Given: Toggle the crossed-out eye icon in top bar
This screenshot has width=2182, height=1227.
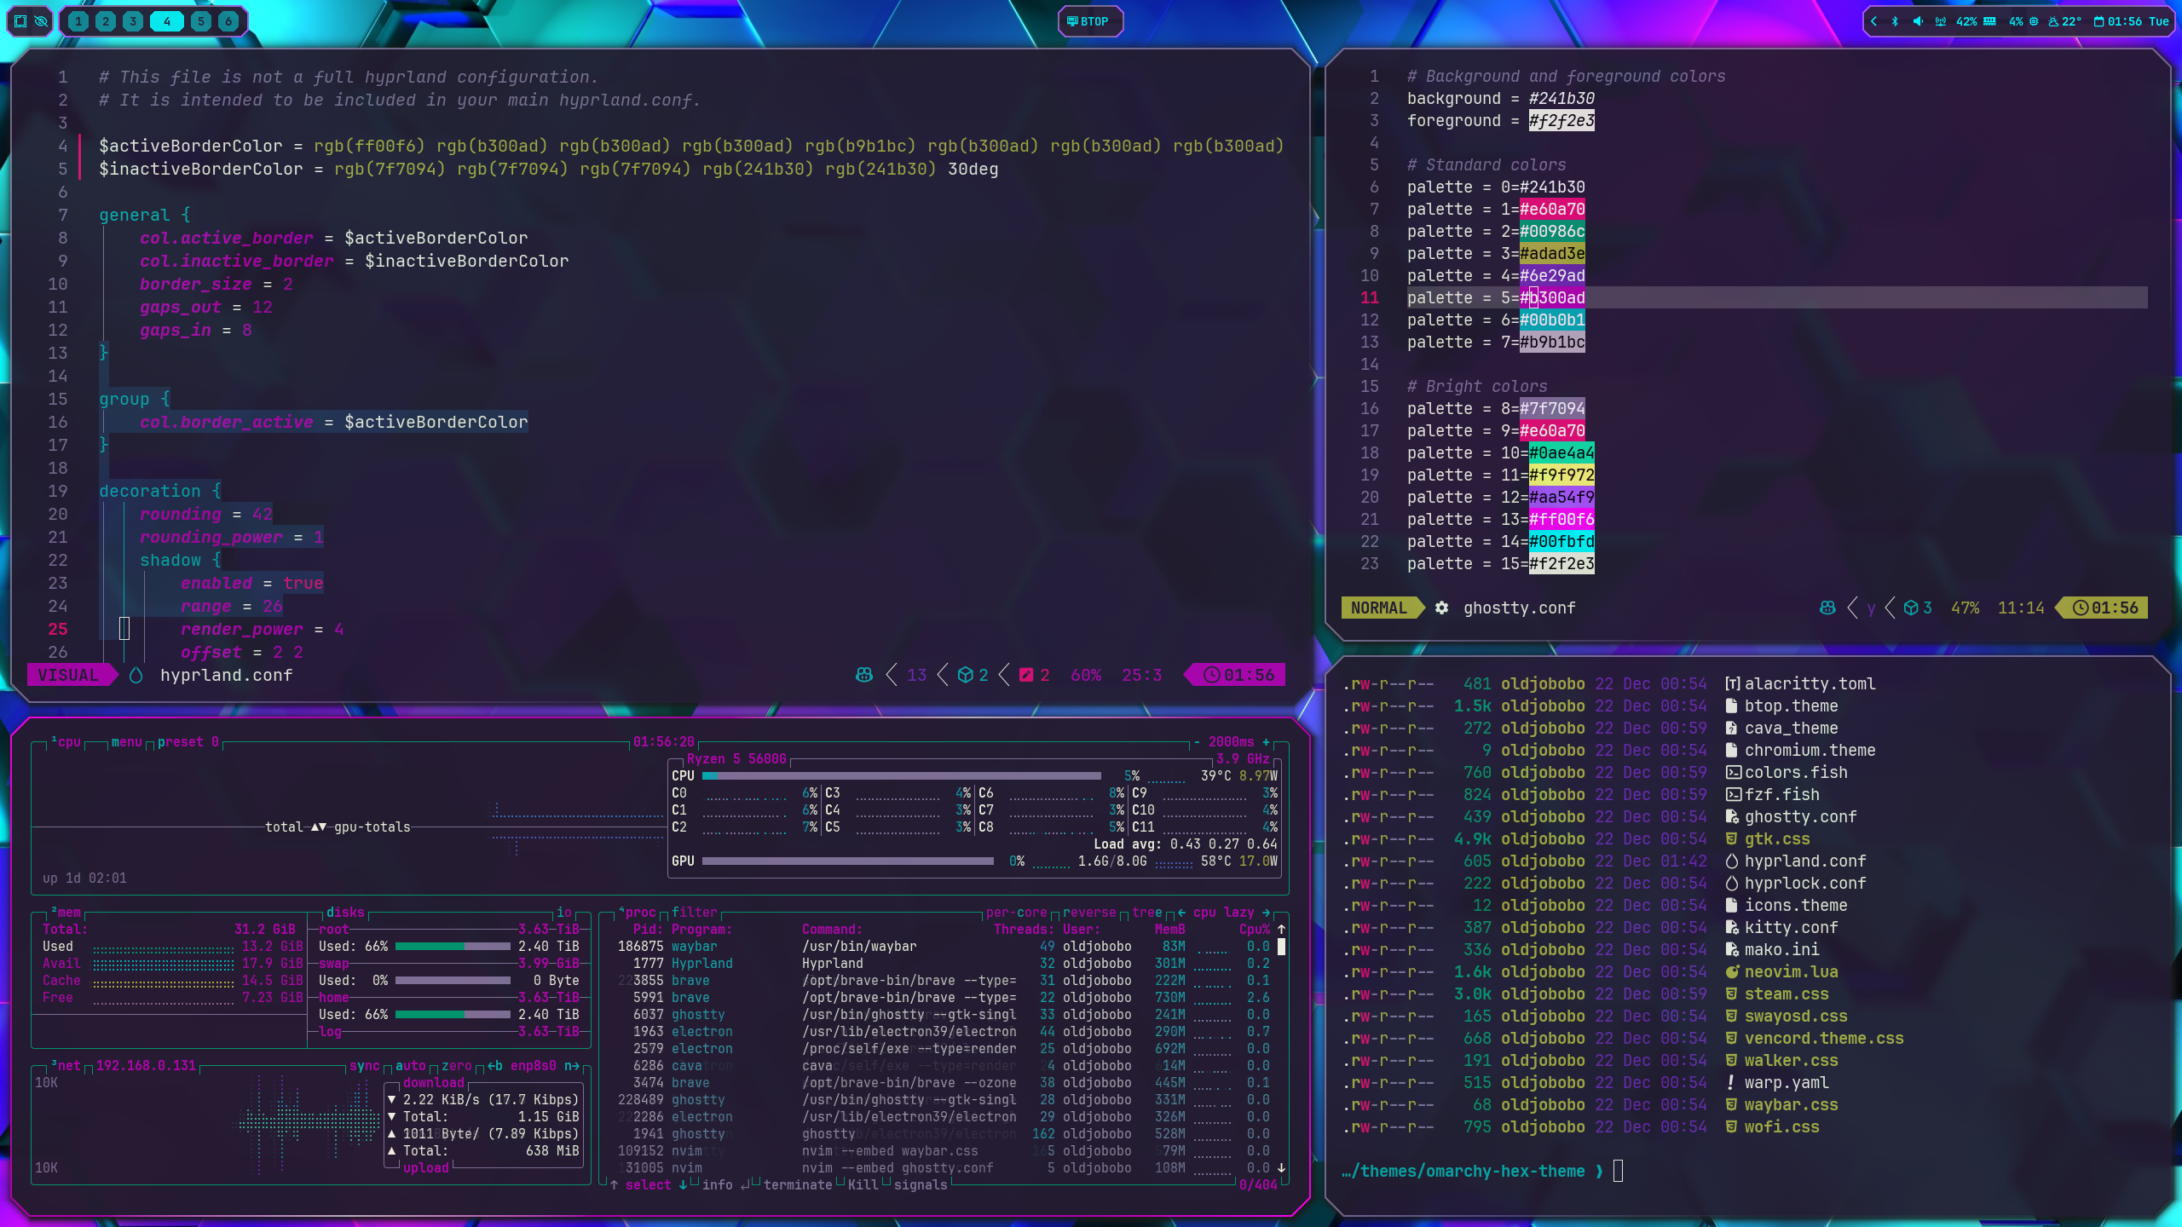Looking at the screenshot, I should (41, 21).
